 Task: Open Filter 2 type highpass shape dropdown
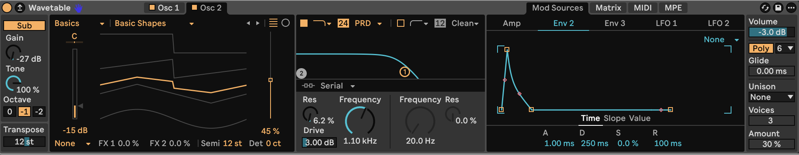[x=419, y=24]
